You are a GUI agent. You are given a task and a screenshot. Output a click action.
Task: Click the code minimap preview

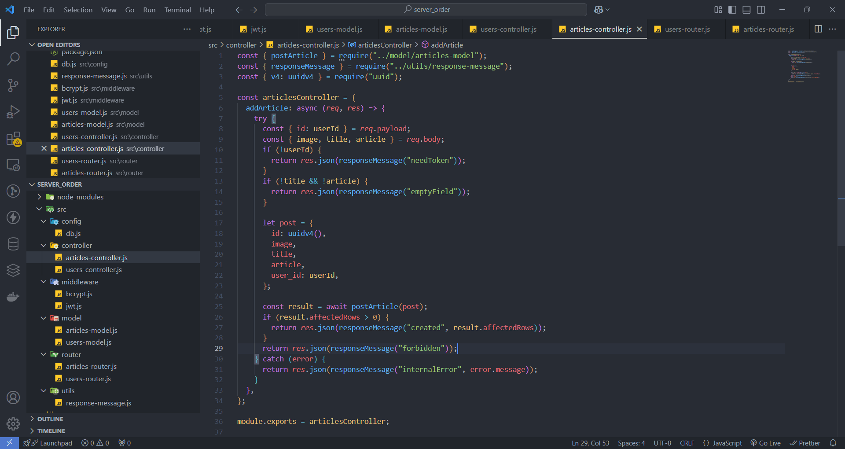tap(803, 66)
